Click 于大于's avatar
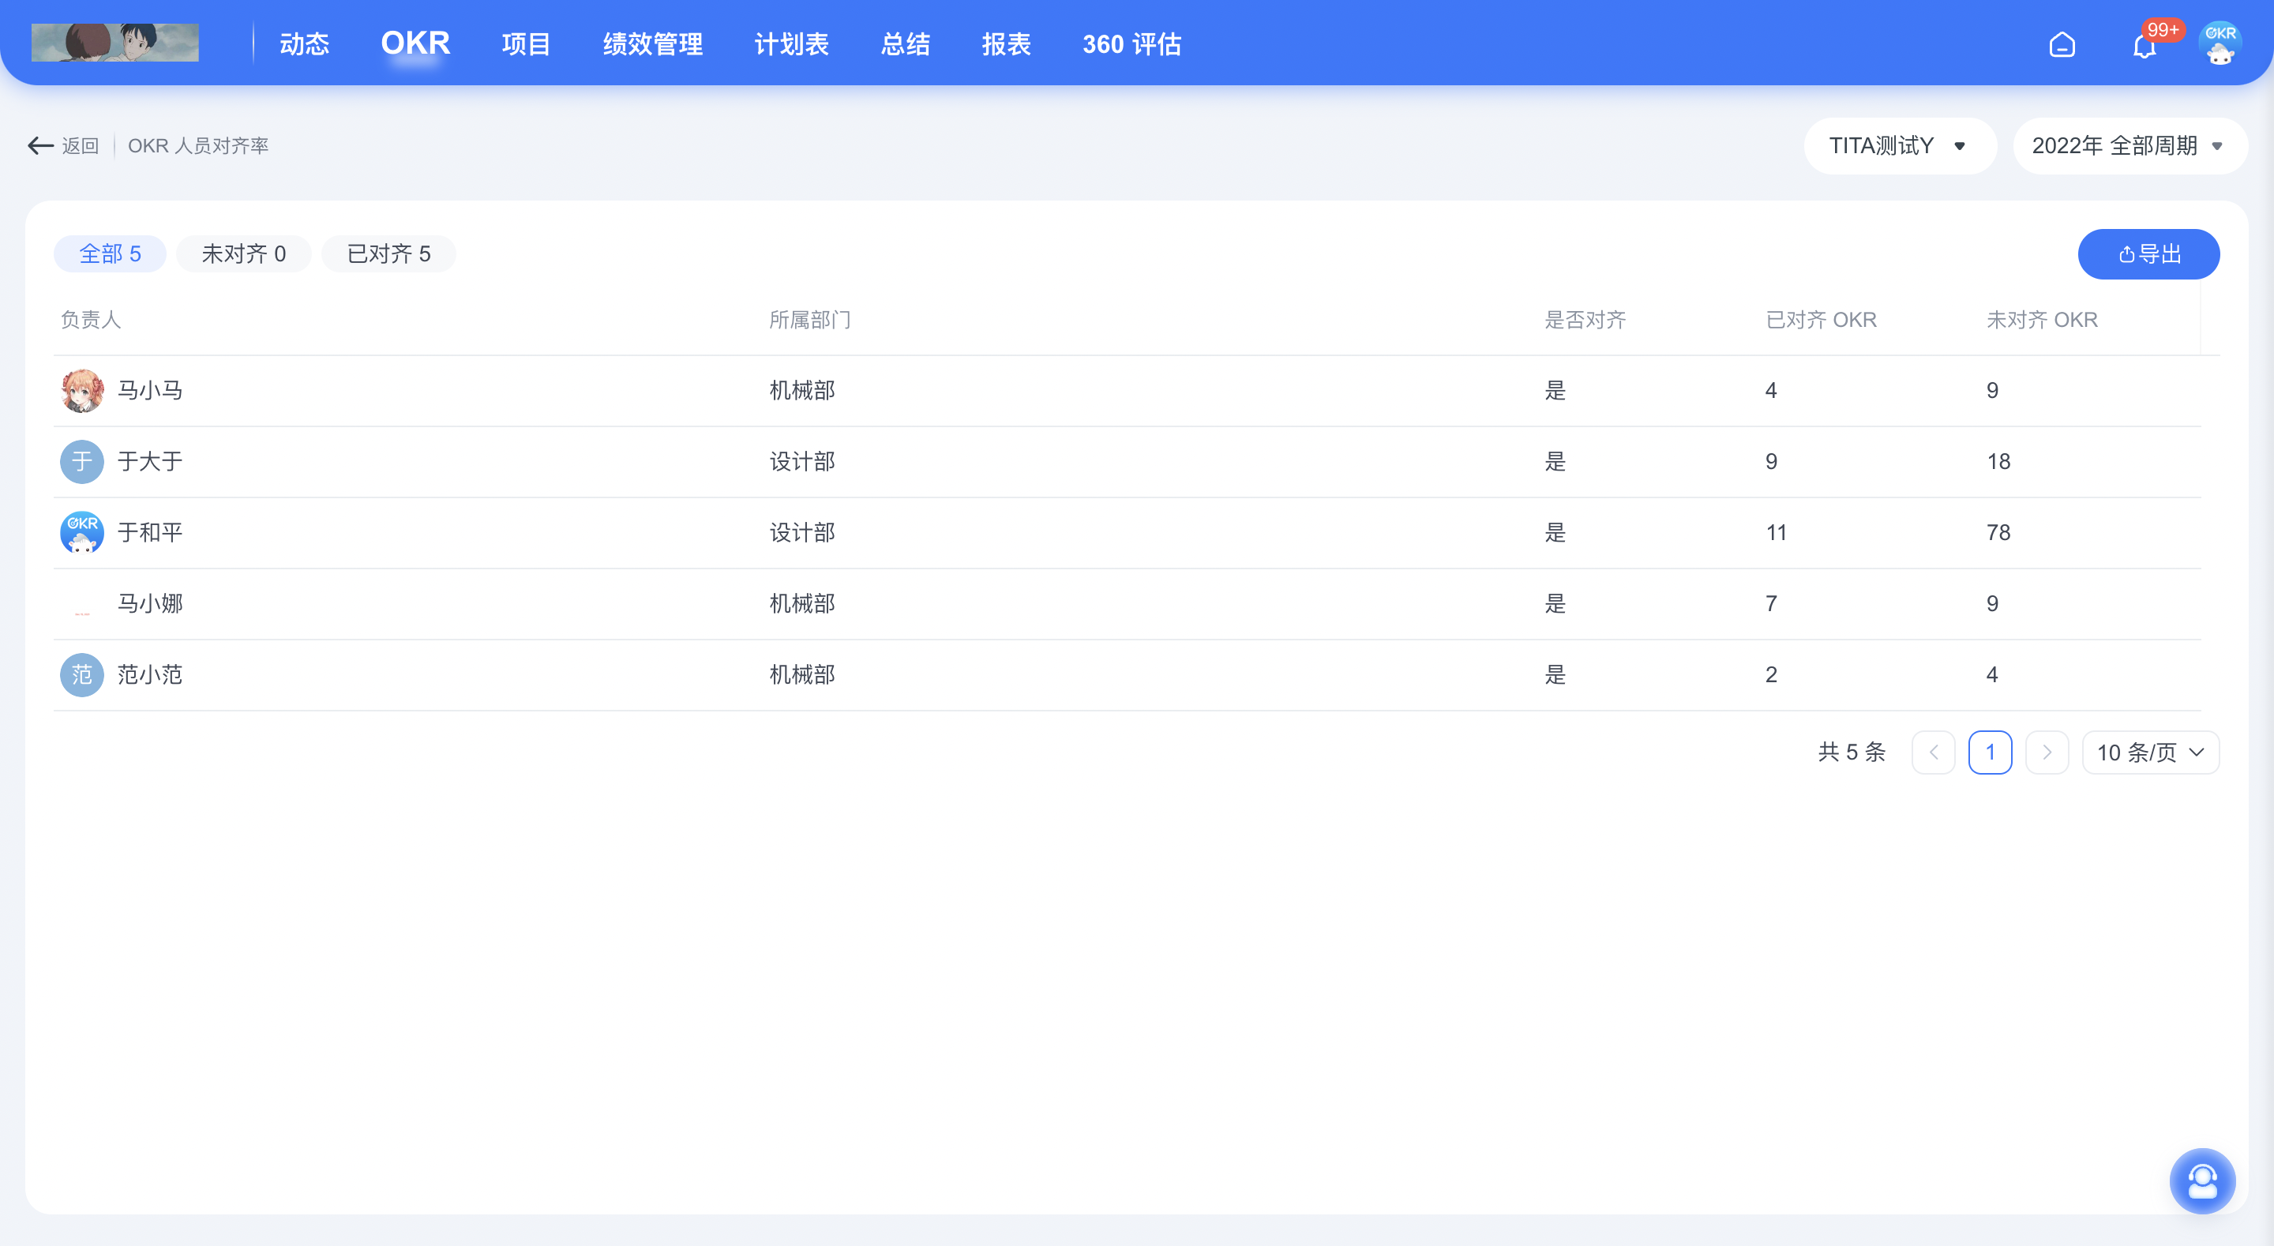 tap(82, 461)
